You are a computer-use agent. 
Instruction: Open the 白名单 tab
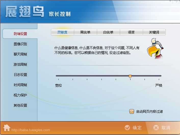point(108,32)
